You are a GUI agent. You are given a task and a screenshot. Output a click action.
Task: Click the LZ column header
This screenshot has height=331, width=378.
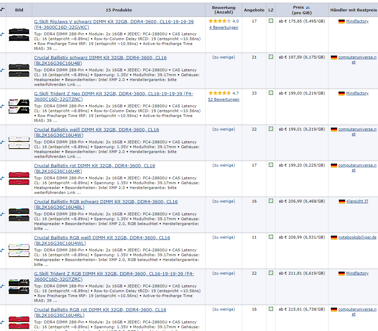click(271, 10)
